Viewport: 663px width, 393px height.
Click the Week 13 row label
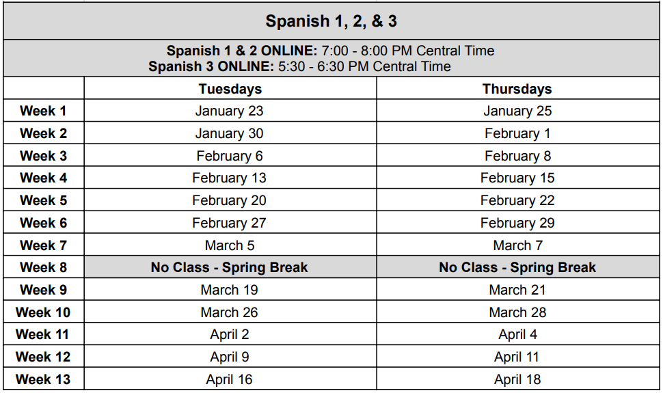point(42,379)
